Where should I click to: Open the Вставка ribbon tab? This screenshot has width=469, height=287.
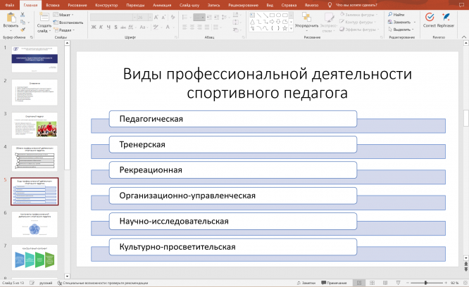coord(52,4)
